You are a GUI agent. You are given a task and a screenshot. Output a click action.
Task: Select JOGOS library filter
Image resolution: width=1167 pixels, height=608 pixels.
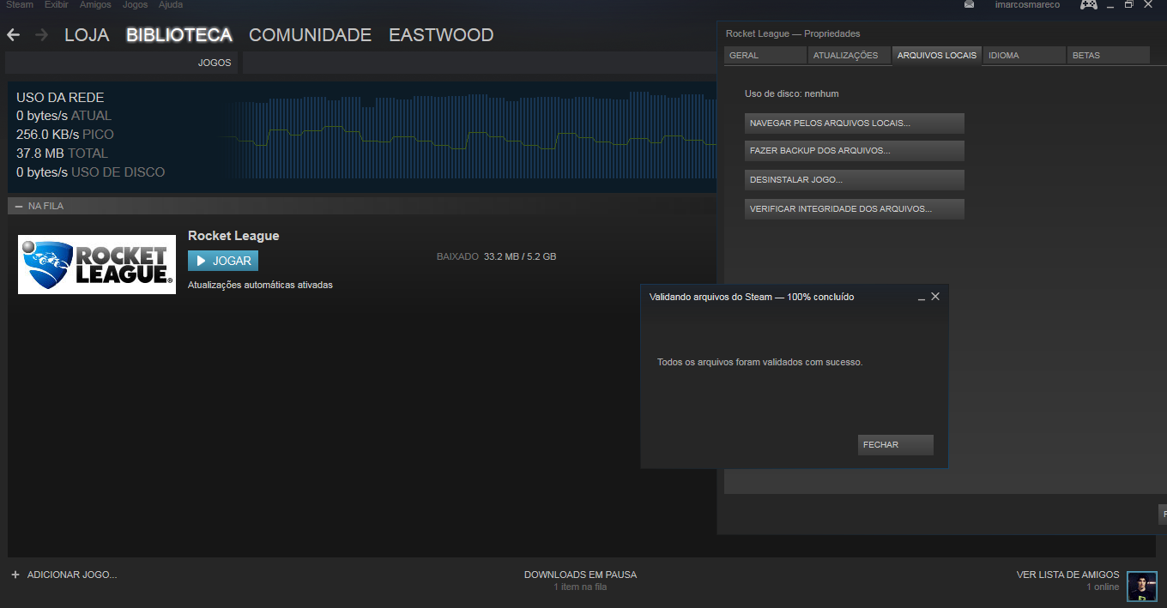point(215,63)
